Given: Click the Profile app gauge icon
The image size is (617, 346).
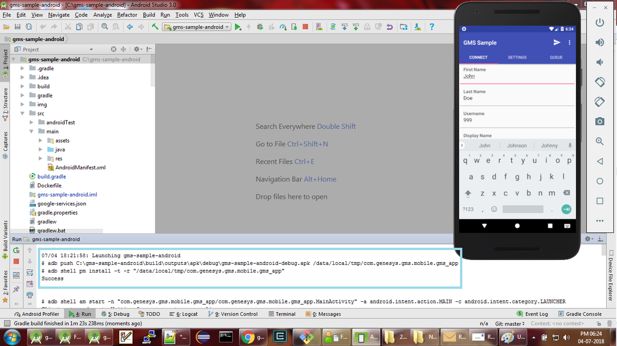Looking at the screenshot, I should pyautogui.click(x=283, y=27).
